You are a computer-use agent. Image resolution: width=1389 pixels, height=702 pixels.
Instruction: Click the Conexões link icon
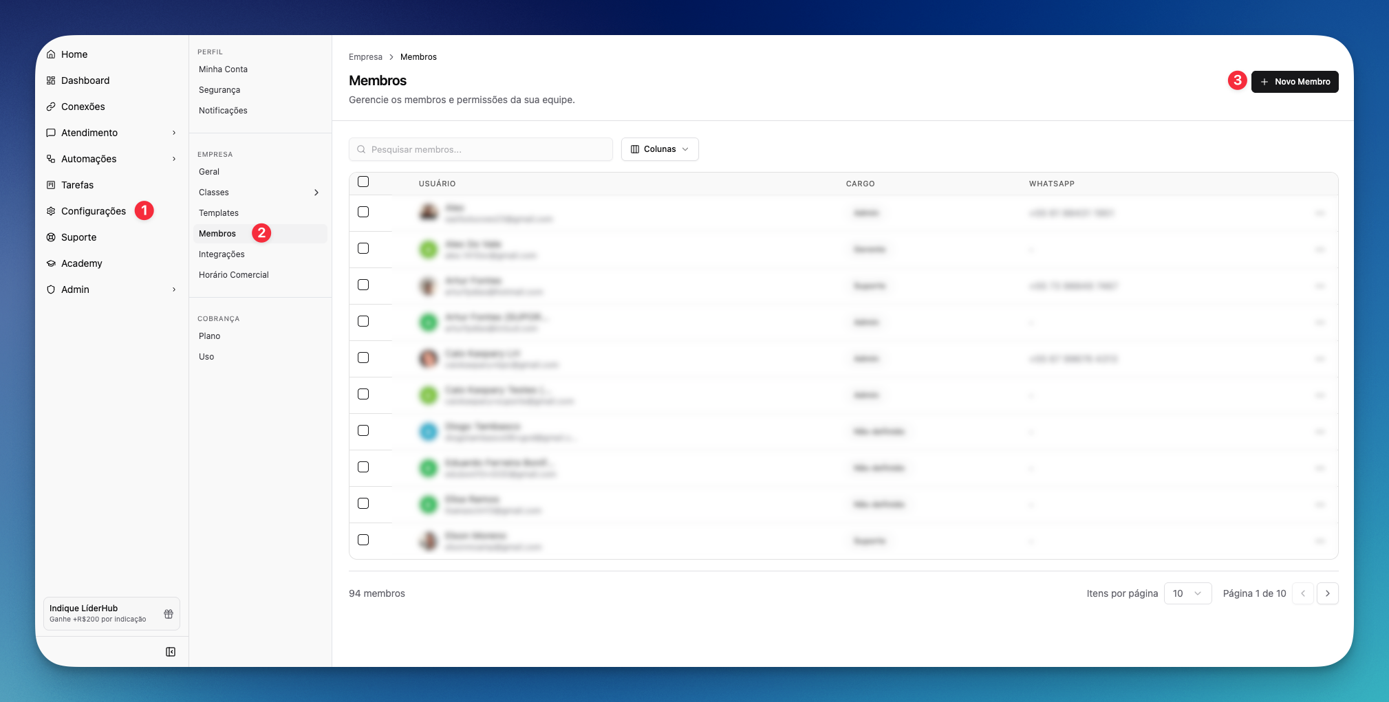click(51, 107)
